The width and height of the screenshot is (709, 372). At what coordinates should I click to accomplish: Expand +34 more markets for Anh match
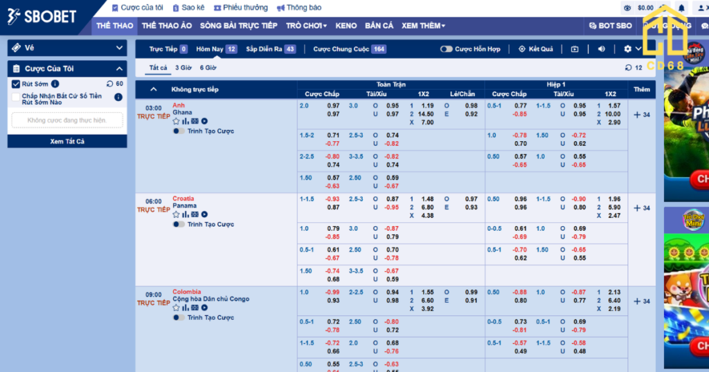pos(642,115)
